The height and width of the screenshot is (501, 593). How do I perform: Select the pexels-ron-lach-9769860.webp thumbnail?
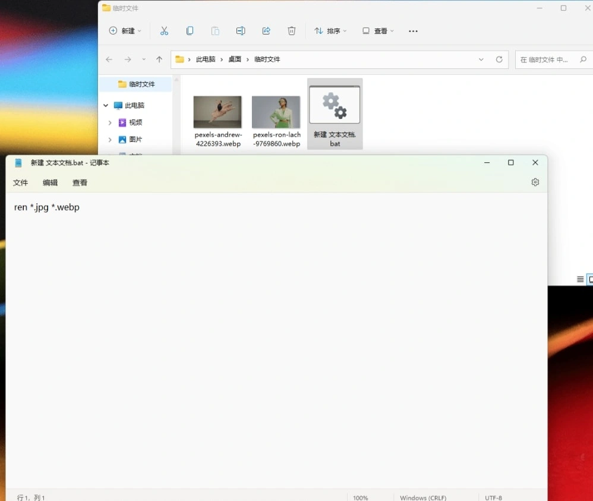(x=276, y=112)
